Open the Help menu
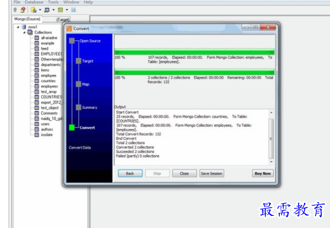The width and height of the screenshot is (330, 228). (88, 2)
